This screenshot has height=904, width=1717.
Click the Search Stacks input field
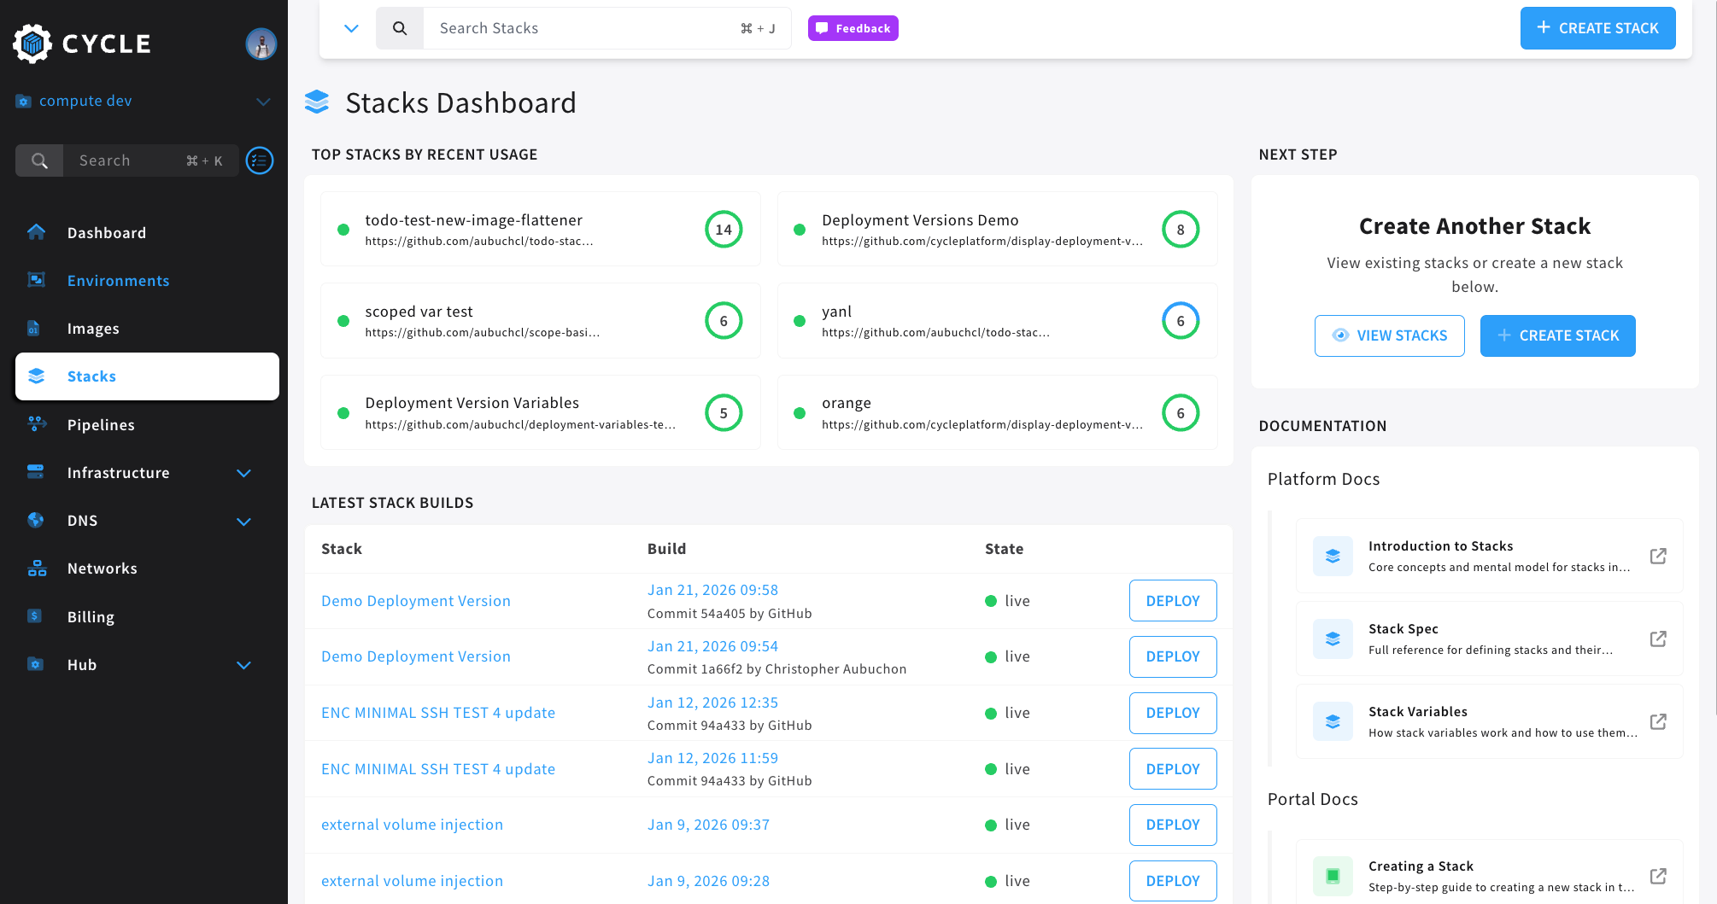(581, 28)
